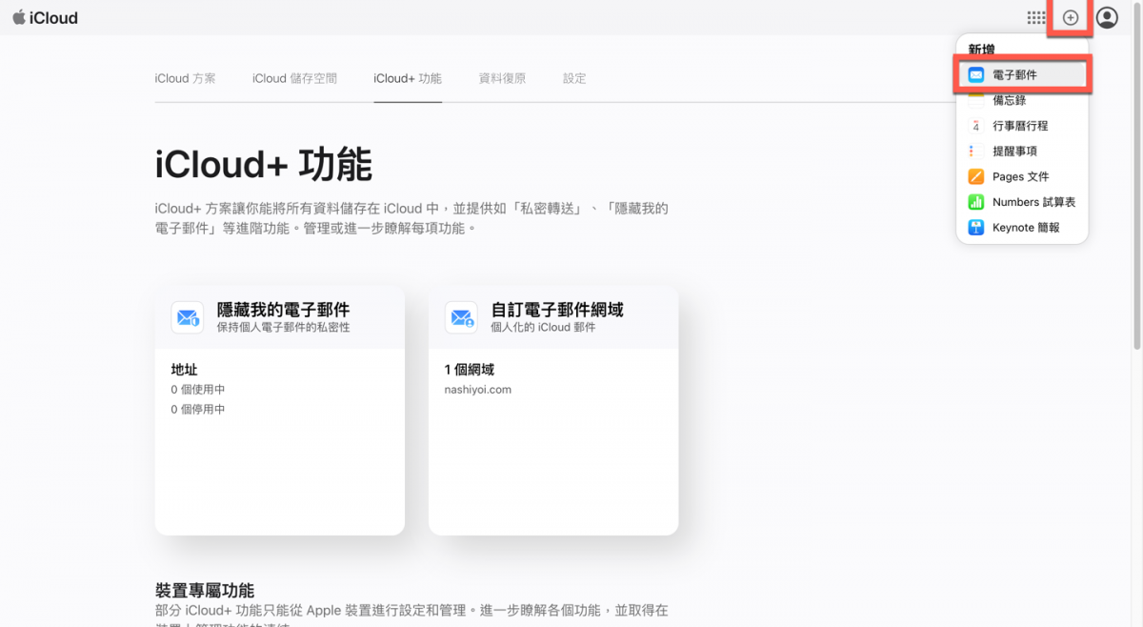The width and height of the screenshot is (1143, 627).
Task: Click the 行事曆行程 calendar icon
Action: [976, 126]
